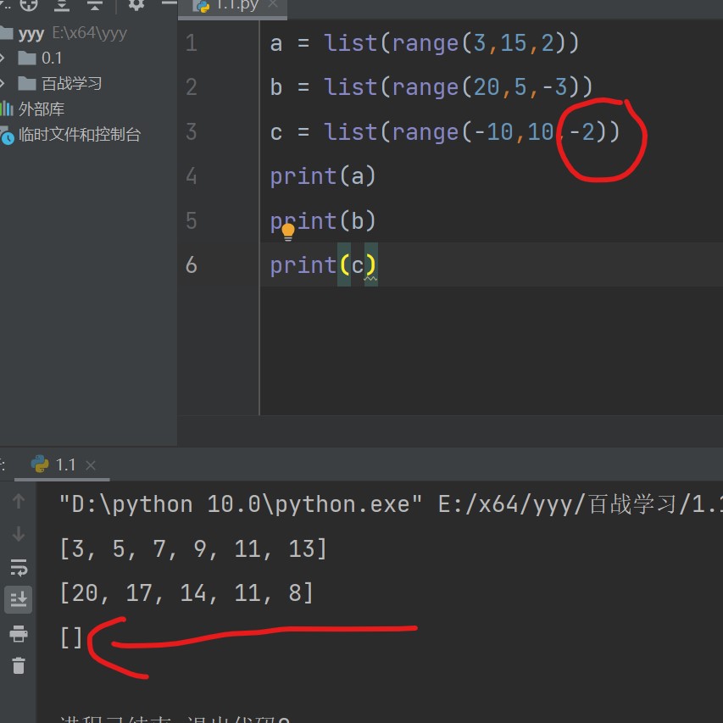The width and height of the screenshot is (723, 723).
Task: Click 'print(a)' statement
Action: 323,177
